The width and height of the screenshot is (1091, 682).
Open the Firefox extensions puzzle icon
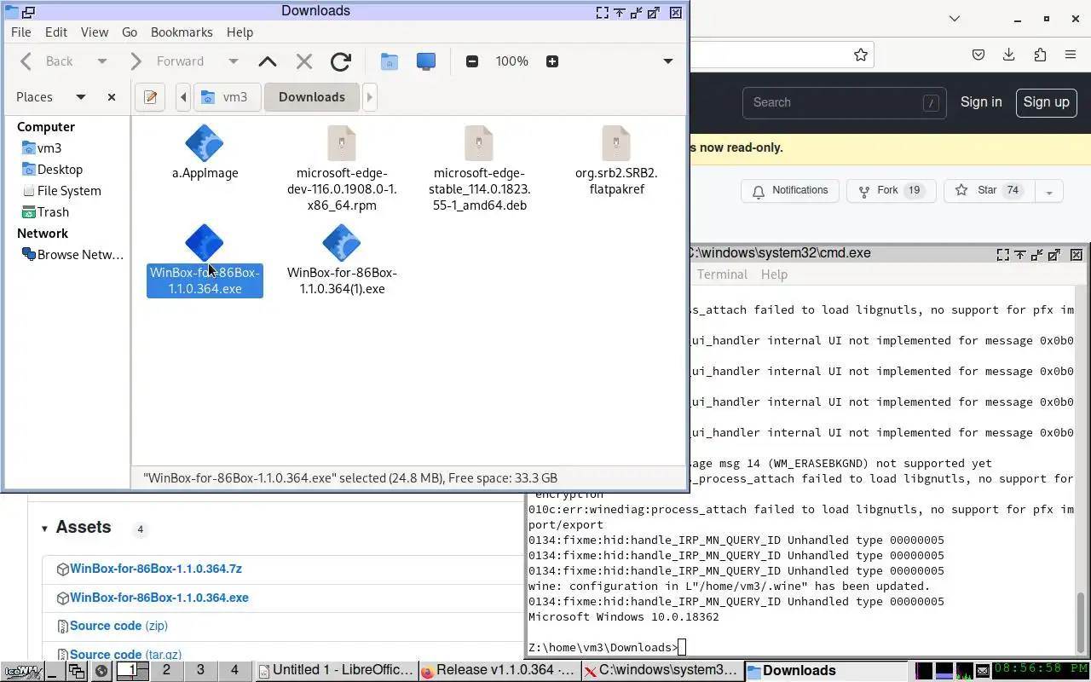coord(1040,55)
